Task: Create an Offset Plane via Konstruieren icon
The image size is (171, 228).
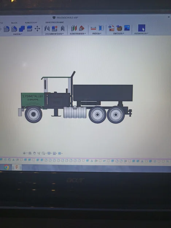Action: click(74, 28)
